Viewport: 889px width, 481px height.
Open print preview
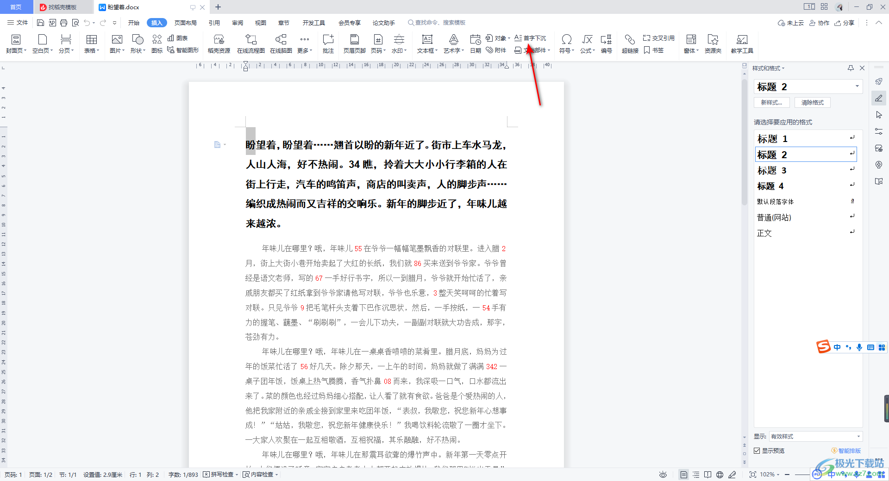pyautogui.click(x=75, y=23)
